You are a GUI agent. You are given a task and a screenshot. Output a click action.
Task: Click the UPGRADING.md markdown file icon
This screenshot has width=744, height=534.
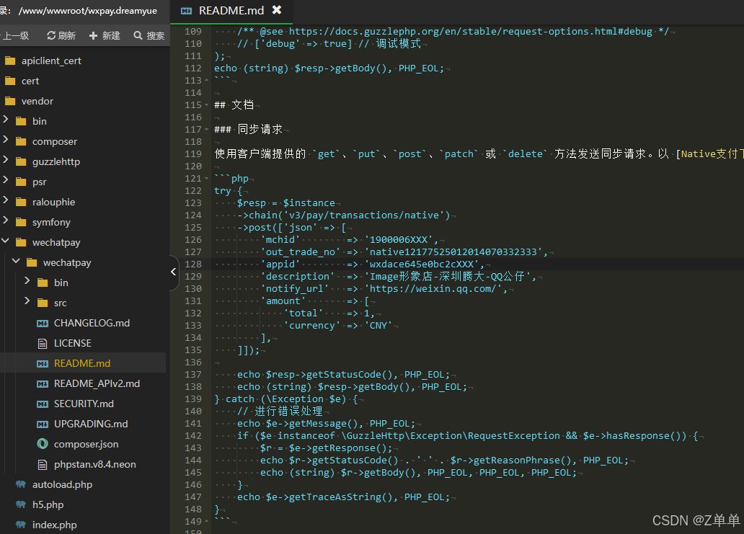point(43,424)
